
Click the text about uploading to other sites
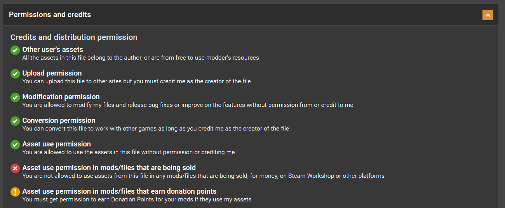(x=136, y=81)
